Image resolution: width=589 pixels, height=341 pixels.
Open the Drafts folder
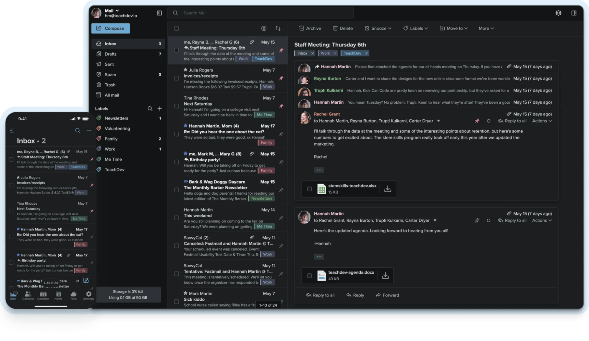[110, 54]
